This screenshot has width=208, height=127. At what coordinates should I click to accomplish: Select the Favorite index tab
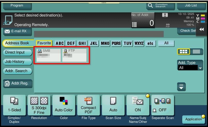click(x=44, y=43)
